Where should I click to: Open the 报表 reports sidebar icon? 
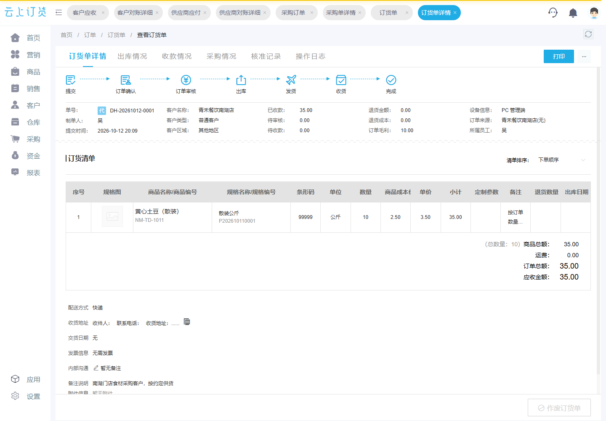(x=15, y=172)
